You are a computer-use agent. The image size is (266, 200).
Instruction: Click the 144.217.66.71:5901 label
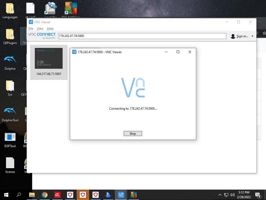pos(49,74)
